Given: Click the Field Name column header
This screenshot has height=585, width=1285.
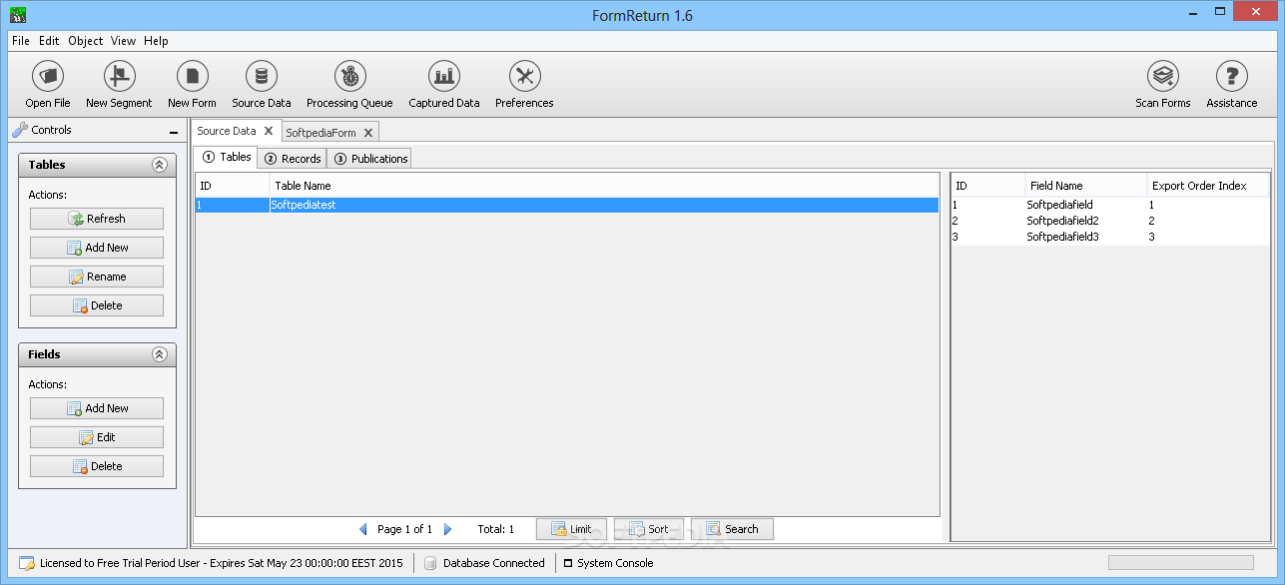Looking at the screenshot, I should point(1086,186).
